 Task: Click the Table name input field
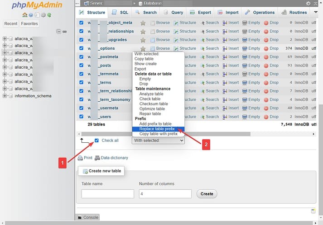(108, 193)
